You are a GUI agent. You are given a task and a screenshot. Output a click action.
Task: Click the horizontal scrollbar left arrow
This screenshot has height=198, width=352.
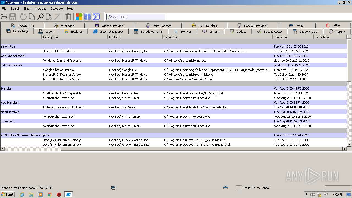pos(2,148)
